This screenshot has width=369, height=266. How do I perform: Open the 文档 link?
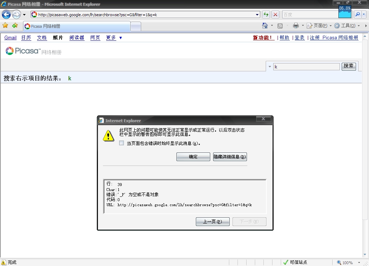42,38
